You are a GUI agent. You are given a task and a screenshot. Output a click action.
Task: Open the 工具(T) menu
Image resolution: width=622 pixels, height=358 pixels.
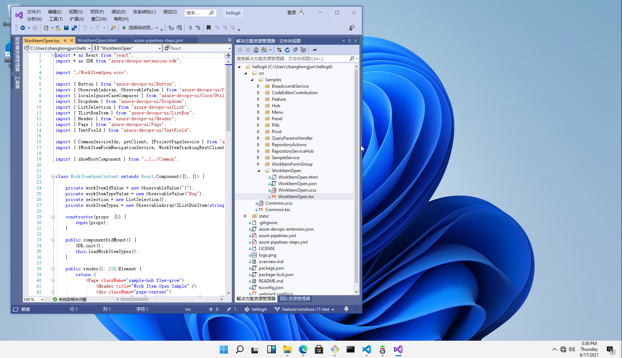point(56,19)
